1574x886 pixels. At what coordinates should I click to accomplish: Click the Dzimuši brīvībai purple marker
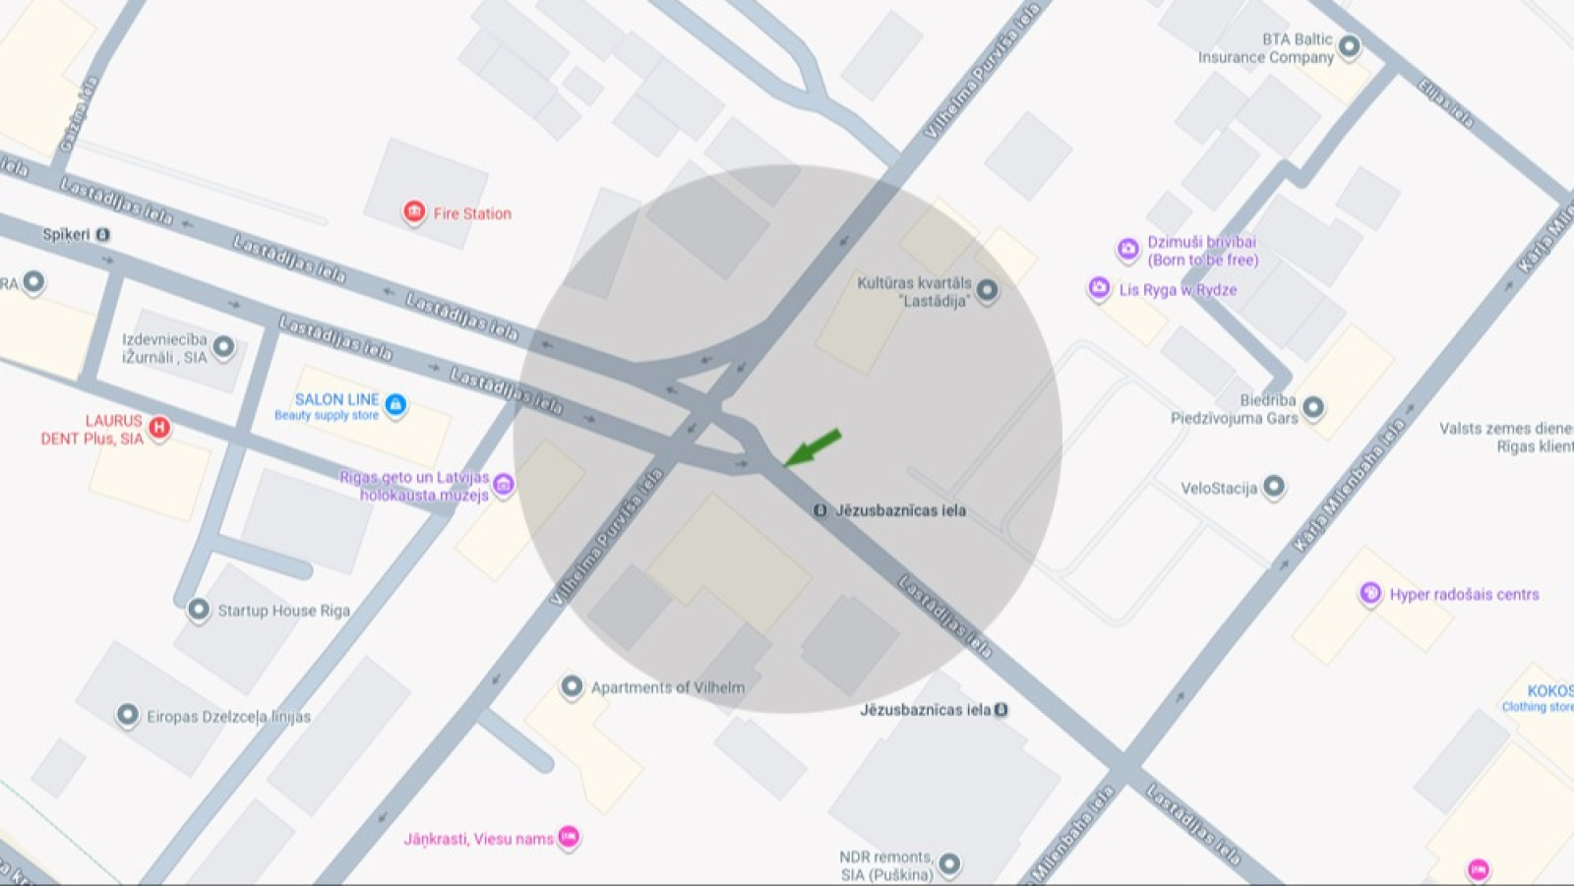(x=1127, y=249)
